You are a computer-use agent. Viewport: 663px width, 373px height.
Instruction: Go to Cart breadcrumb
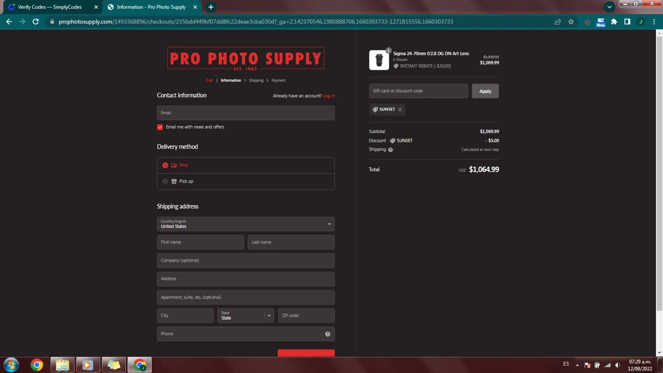210,80
